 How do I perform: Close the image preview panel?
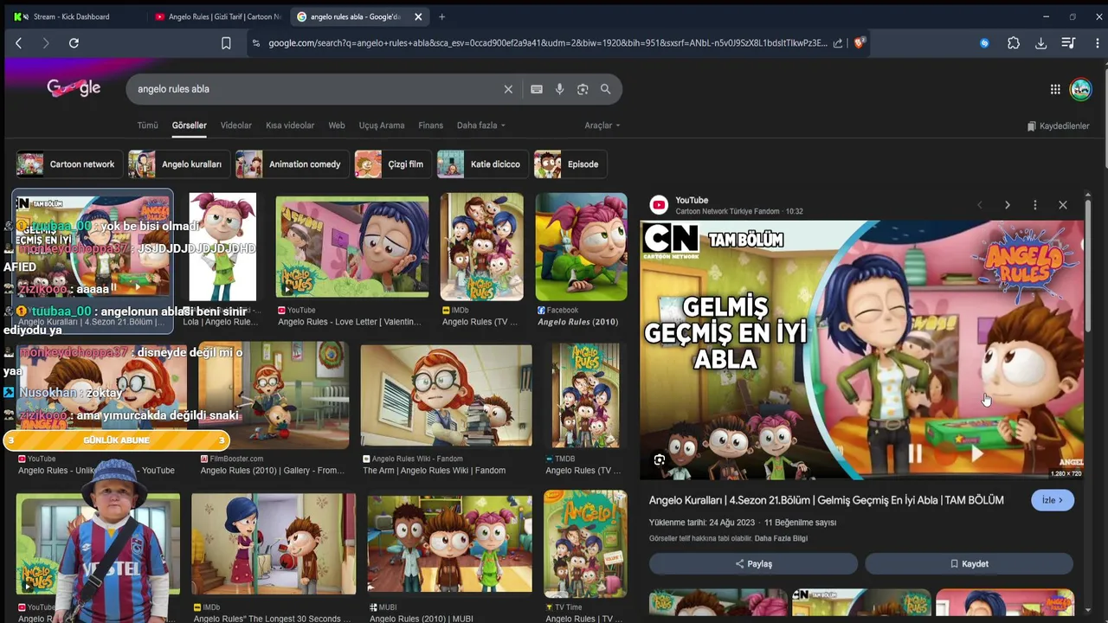click(x=1063, y=205)
